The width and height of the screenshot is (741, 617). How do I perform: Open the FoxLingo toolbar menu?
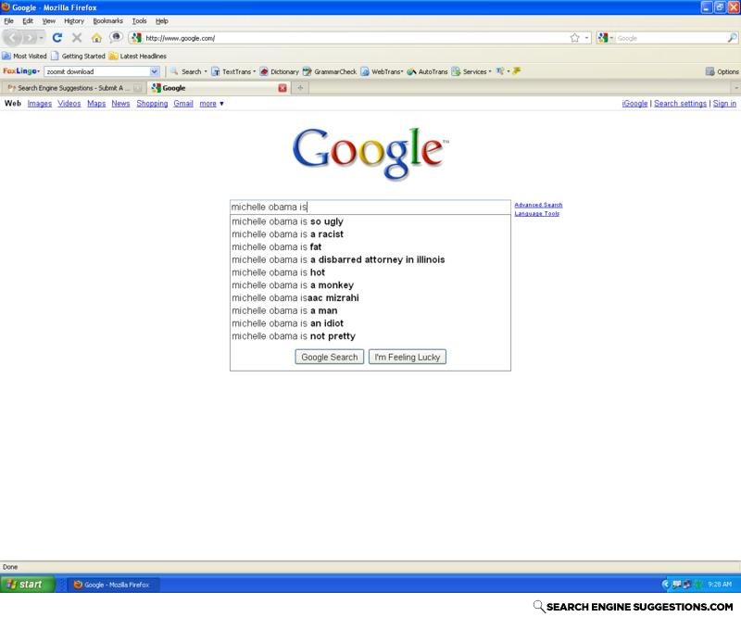[21, 71]
